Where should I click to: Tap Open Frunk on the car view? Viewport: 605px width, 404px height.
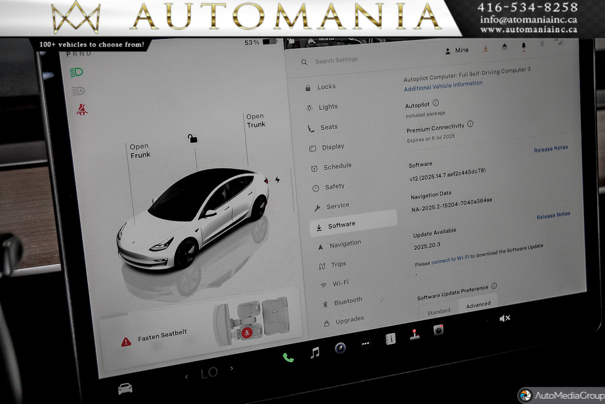[140, 151]
